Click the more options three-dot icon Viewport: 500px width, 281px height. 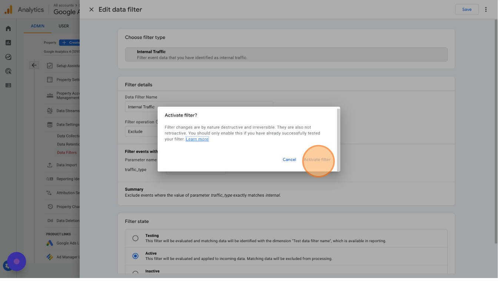click(x=486, y=10)
